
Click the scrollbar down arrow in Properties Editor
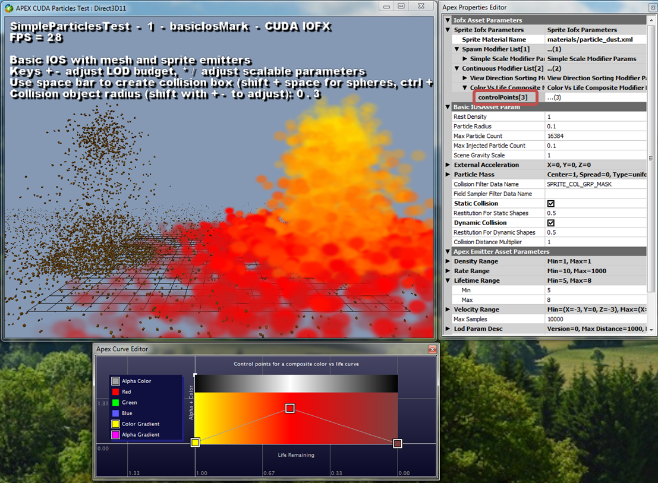coord(651,330)
